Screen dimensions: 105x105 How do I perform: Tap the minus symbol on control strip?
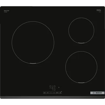click(x=51, y=93)
